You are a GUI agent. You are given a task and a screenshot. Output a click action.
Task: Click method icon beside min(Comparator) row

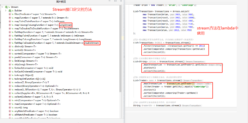pyautogui.click(x=10, y=100)
